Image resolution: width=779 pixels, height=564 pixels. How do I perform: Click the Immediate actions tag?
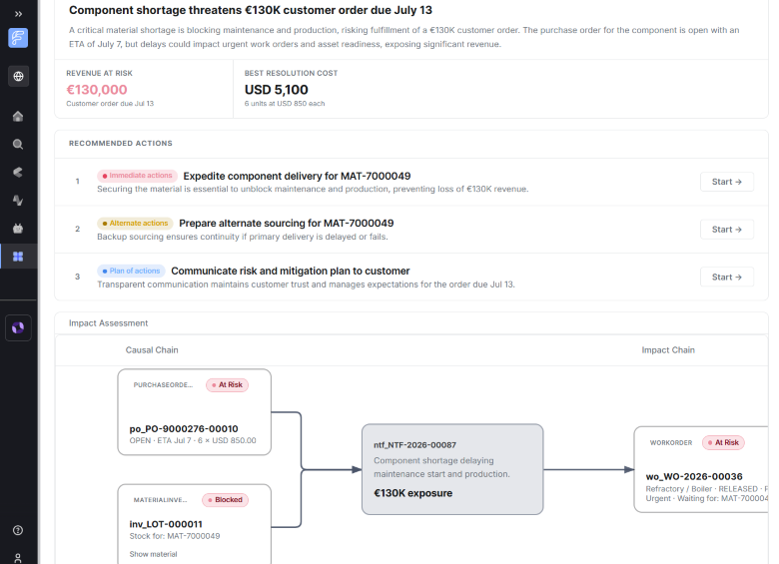pyautogui.click(x=137, y=176)
